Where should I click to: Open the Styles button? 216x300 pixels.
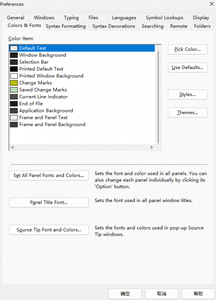pyautogui.click(x=187, y=94)
